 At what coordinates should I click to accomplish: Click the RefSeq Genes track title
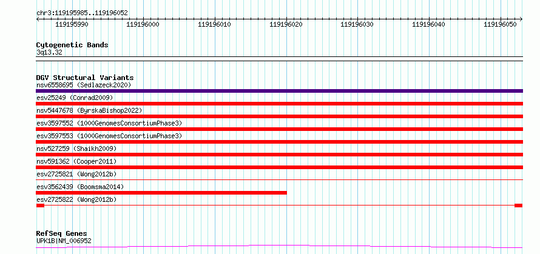(61, 234)
